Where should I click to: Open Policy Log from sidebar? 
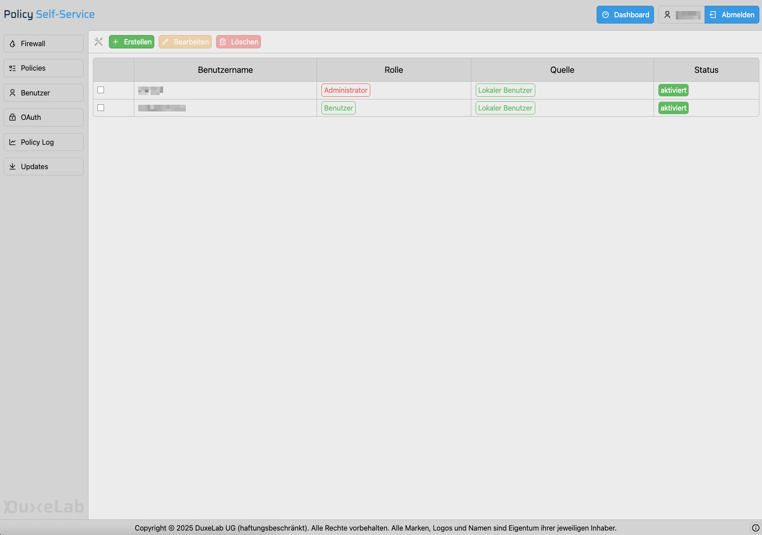(x=44, y=142)
